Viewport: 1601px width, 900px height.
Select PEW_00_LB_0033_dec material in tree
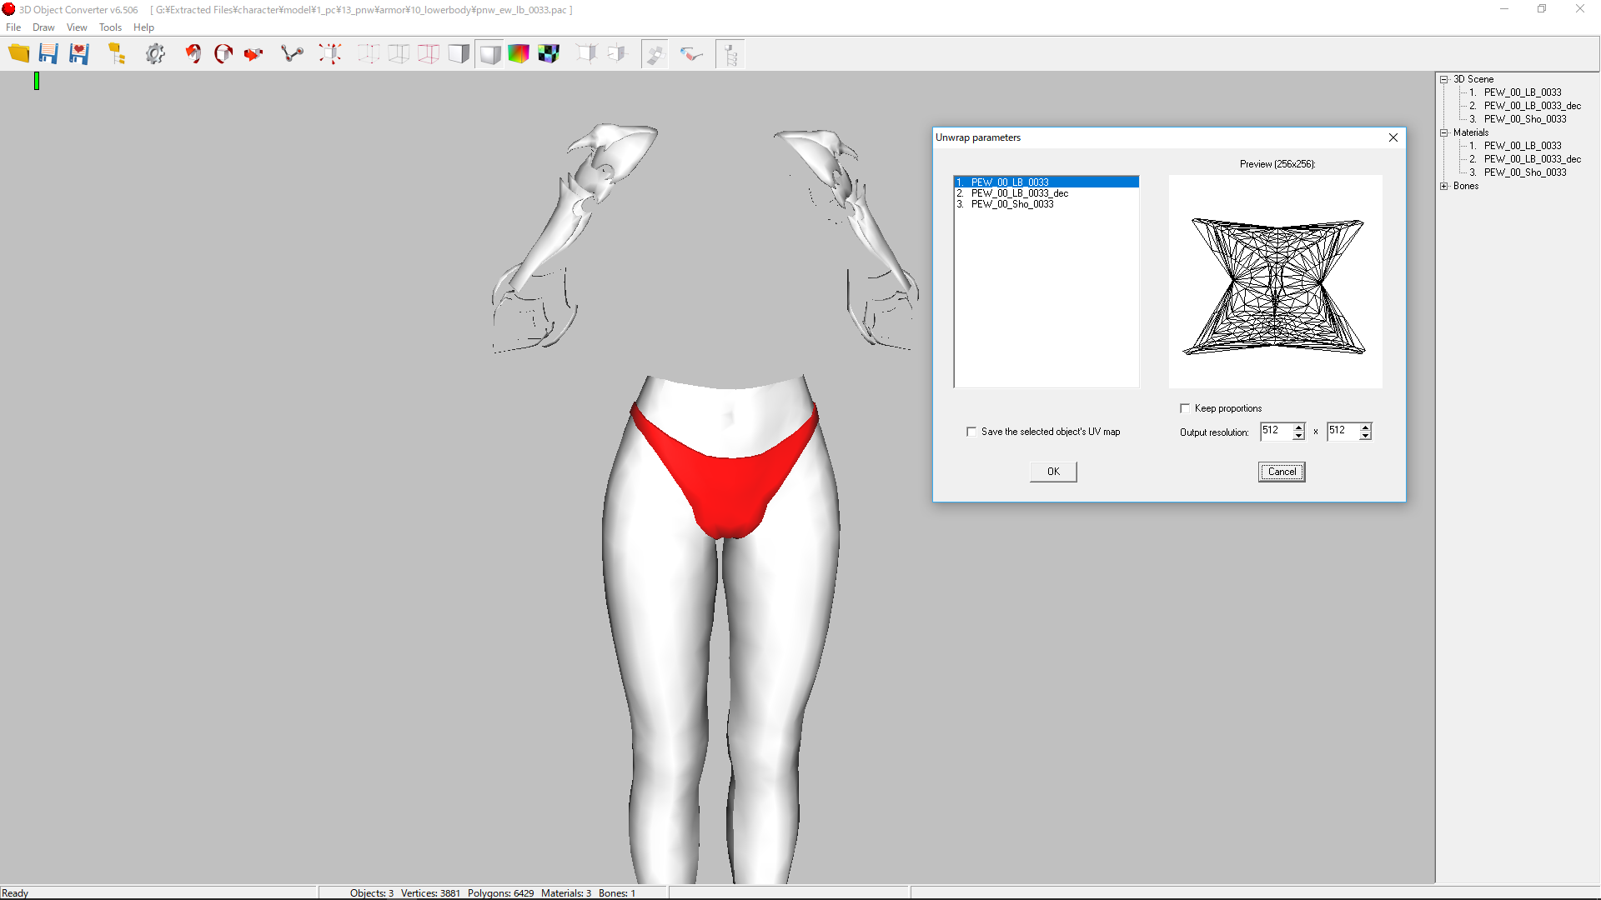(1532, 159)
